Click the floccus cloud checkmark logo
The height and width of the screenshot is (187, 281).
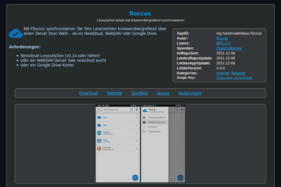click(16, 33)
